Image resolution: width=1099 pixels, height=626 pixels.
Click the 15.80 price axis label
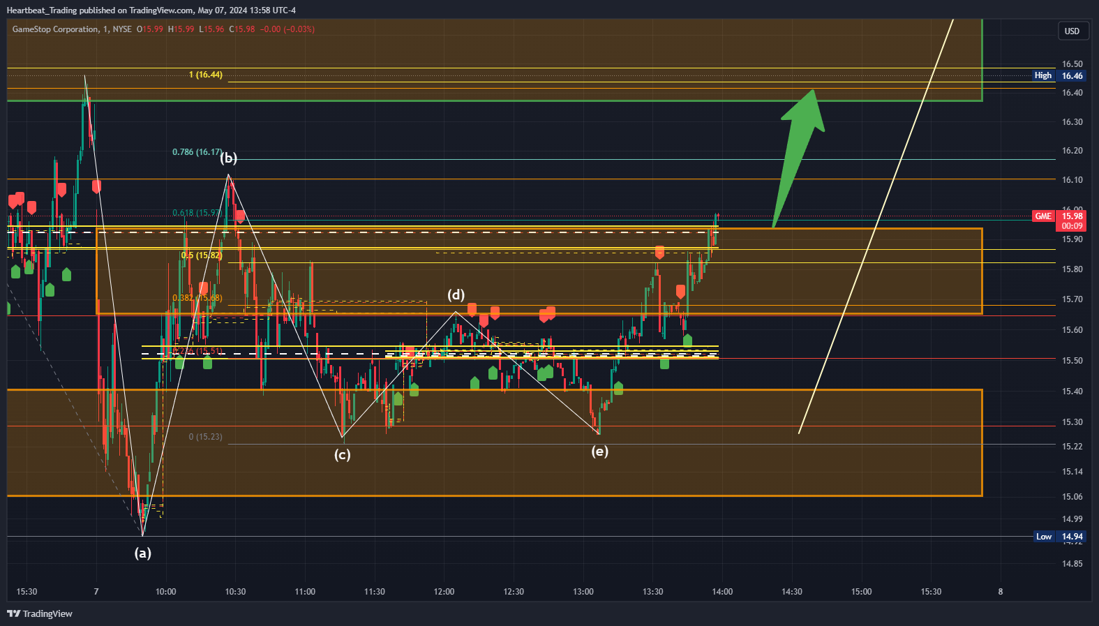(x=1072, y=269)
